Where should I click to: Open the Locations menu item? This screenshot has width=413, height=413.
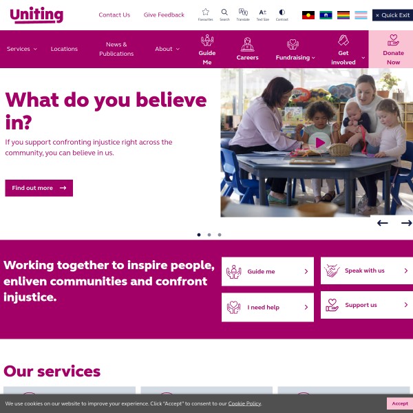coord(64,49)
